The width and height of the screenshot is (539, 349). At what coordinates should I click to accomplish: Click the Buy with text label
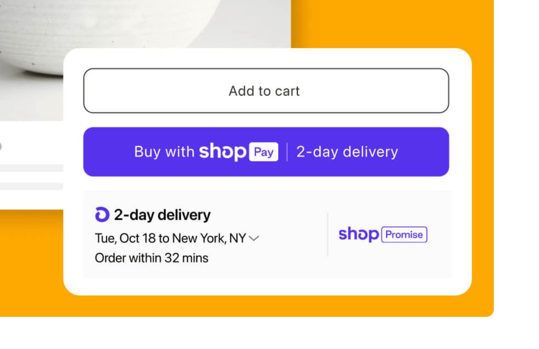pyautogui.click(x=164, y=152)
